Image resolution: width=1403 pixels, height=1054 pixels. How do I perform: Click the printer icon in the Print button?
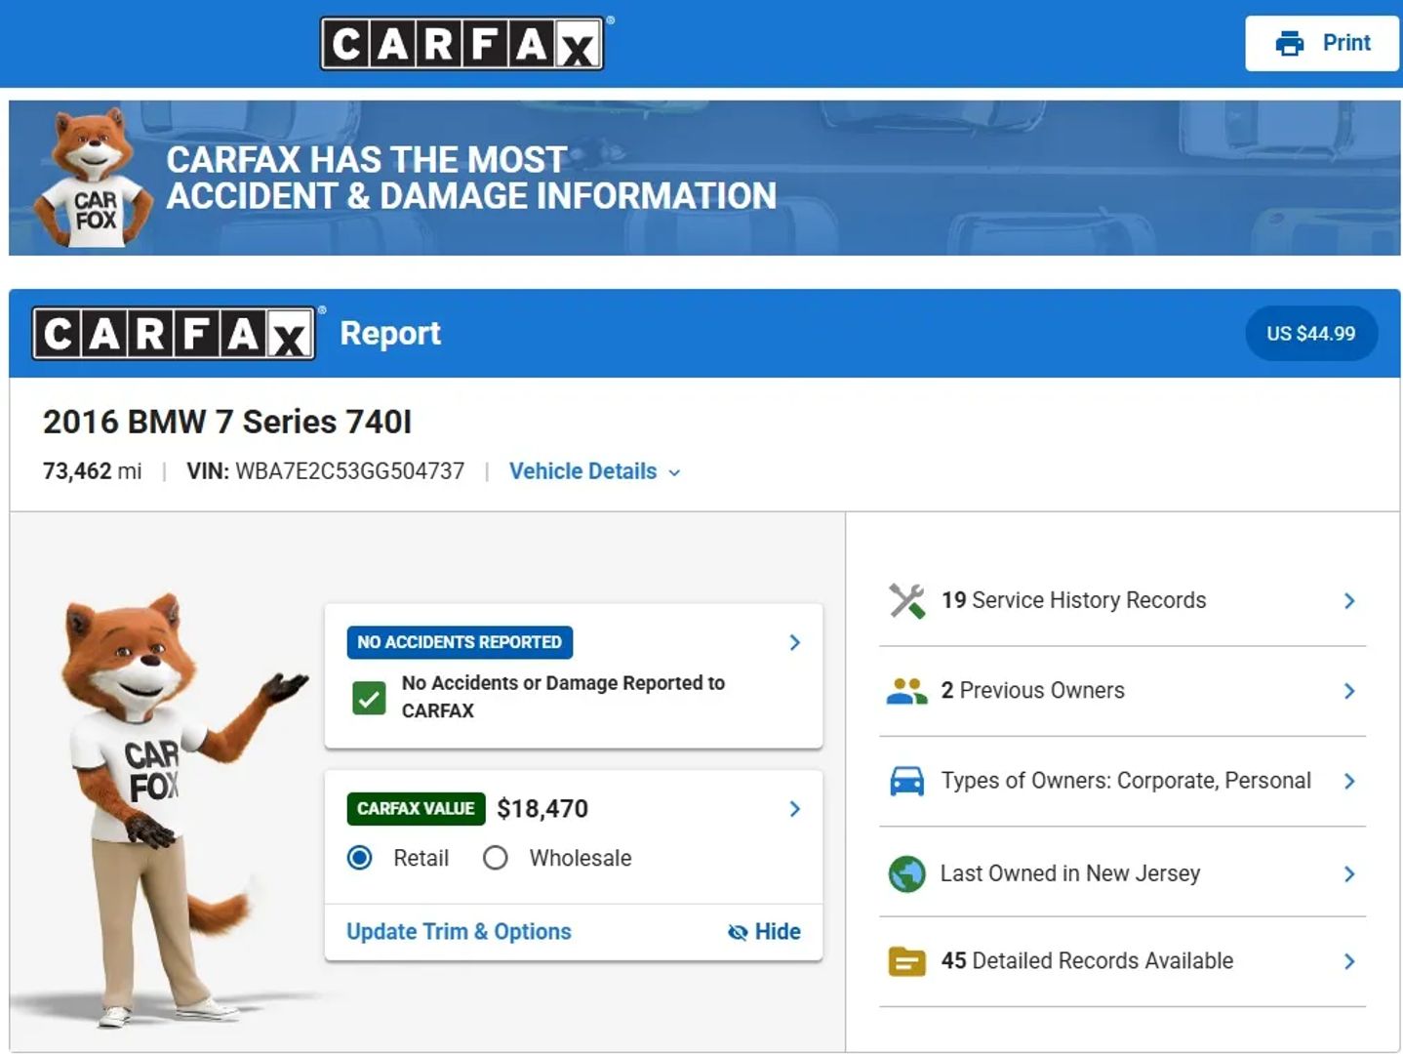coord(1290,43)
